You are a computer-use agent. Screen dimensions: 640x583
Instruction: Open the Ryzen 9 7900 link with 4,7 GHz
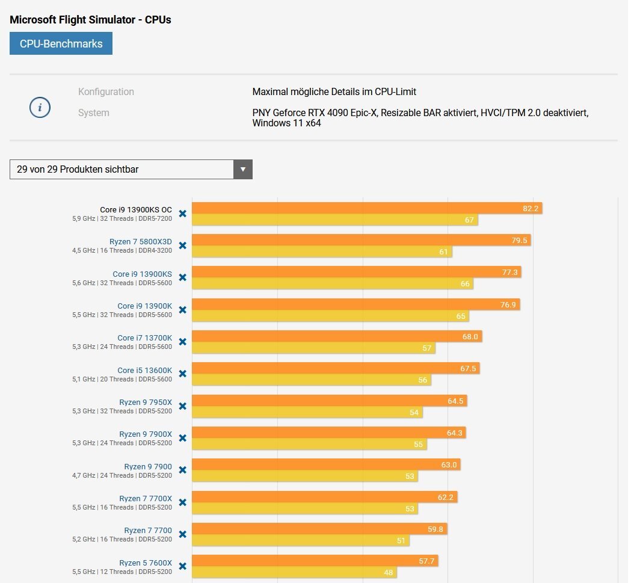[148, 467]
